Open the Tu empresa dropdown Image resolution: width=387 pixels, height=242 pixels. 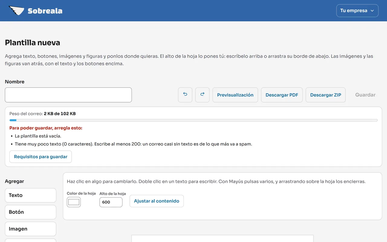(357, 11)
